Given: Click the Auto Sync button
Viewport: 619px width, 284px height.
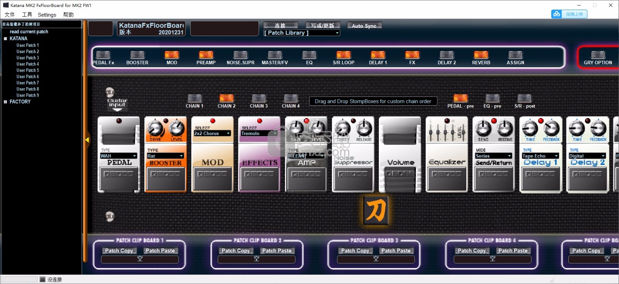Looking at the screenshot, I should (x=364, y=26).
